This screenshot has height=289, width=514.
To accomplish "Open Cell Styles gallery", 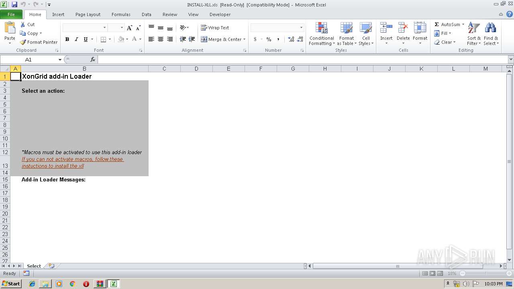I will click(366, 34).
